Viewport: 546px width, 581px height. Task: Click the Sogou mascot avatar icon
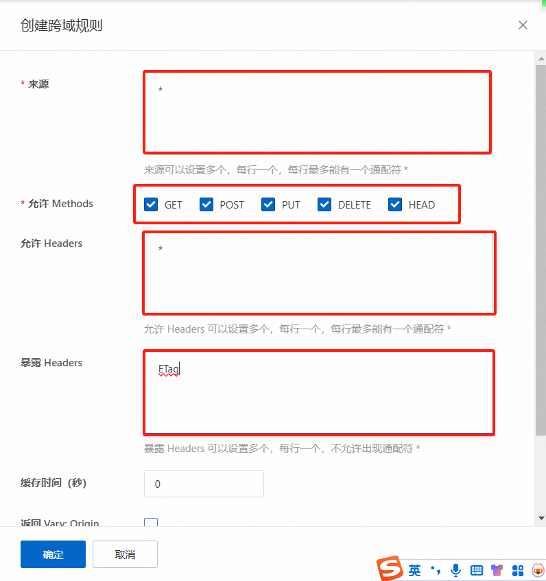[538, 570]
